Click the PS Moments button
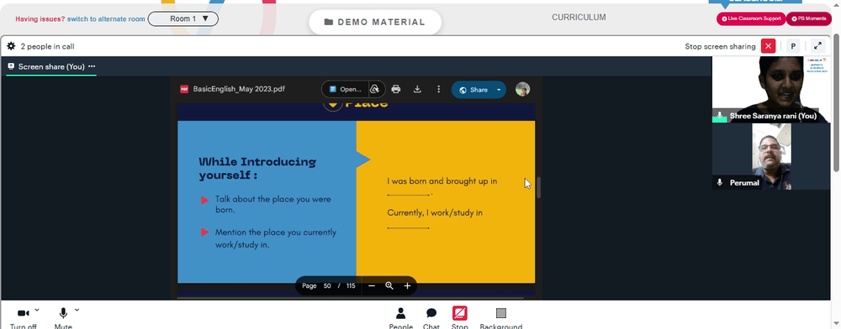The height and width of the screenshot is (329, 841). coord(809,18)
